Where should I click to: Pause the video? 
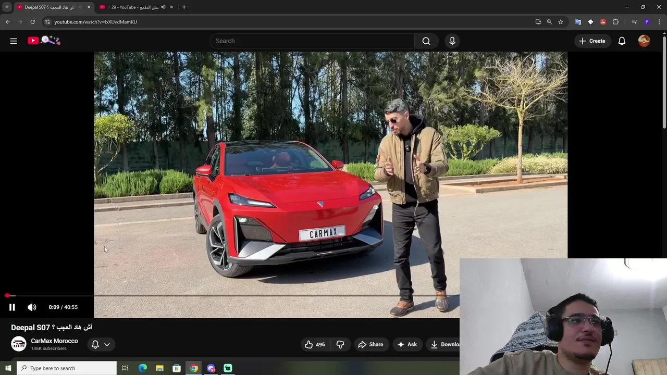pyautogui.click(x=12, y=307)
